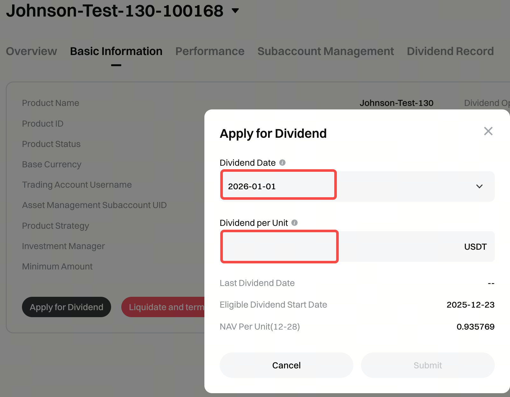Expand the Dividend Date dropdown chevron
This screenshot has width=510, height=397.
pos(479,186)
